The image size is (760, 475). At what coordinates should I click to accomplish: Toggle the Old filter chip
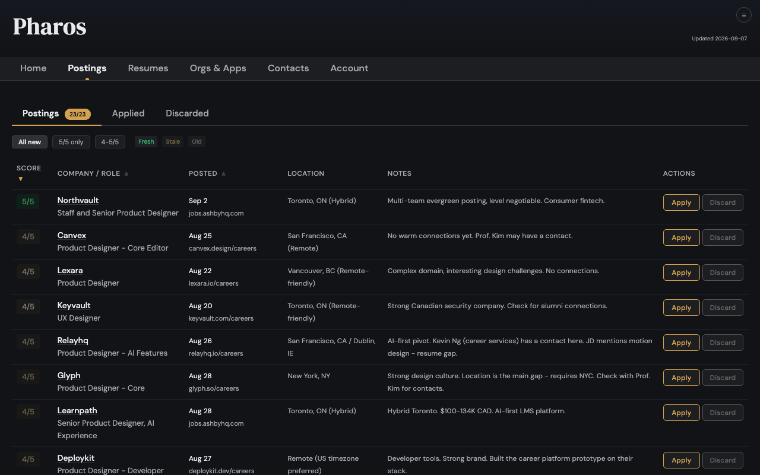pos(197,141)
